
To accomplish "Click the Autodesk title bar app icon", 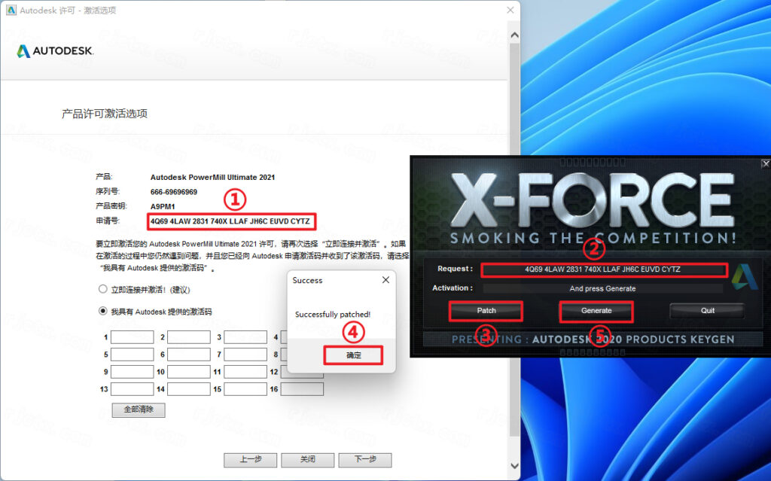I will coord(11,10).
